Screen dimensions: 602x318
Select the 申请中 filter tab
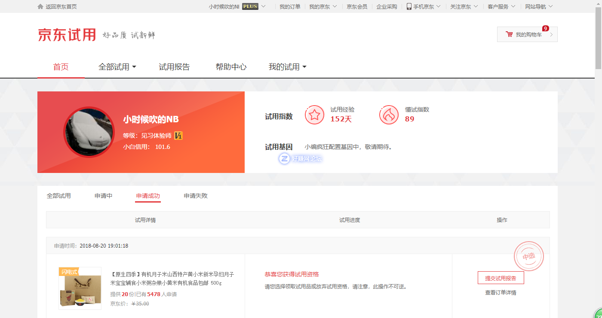104,196
